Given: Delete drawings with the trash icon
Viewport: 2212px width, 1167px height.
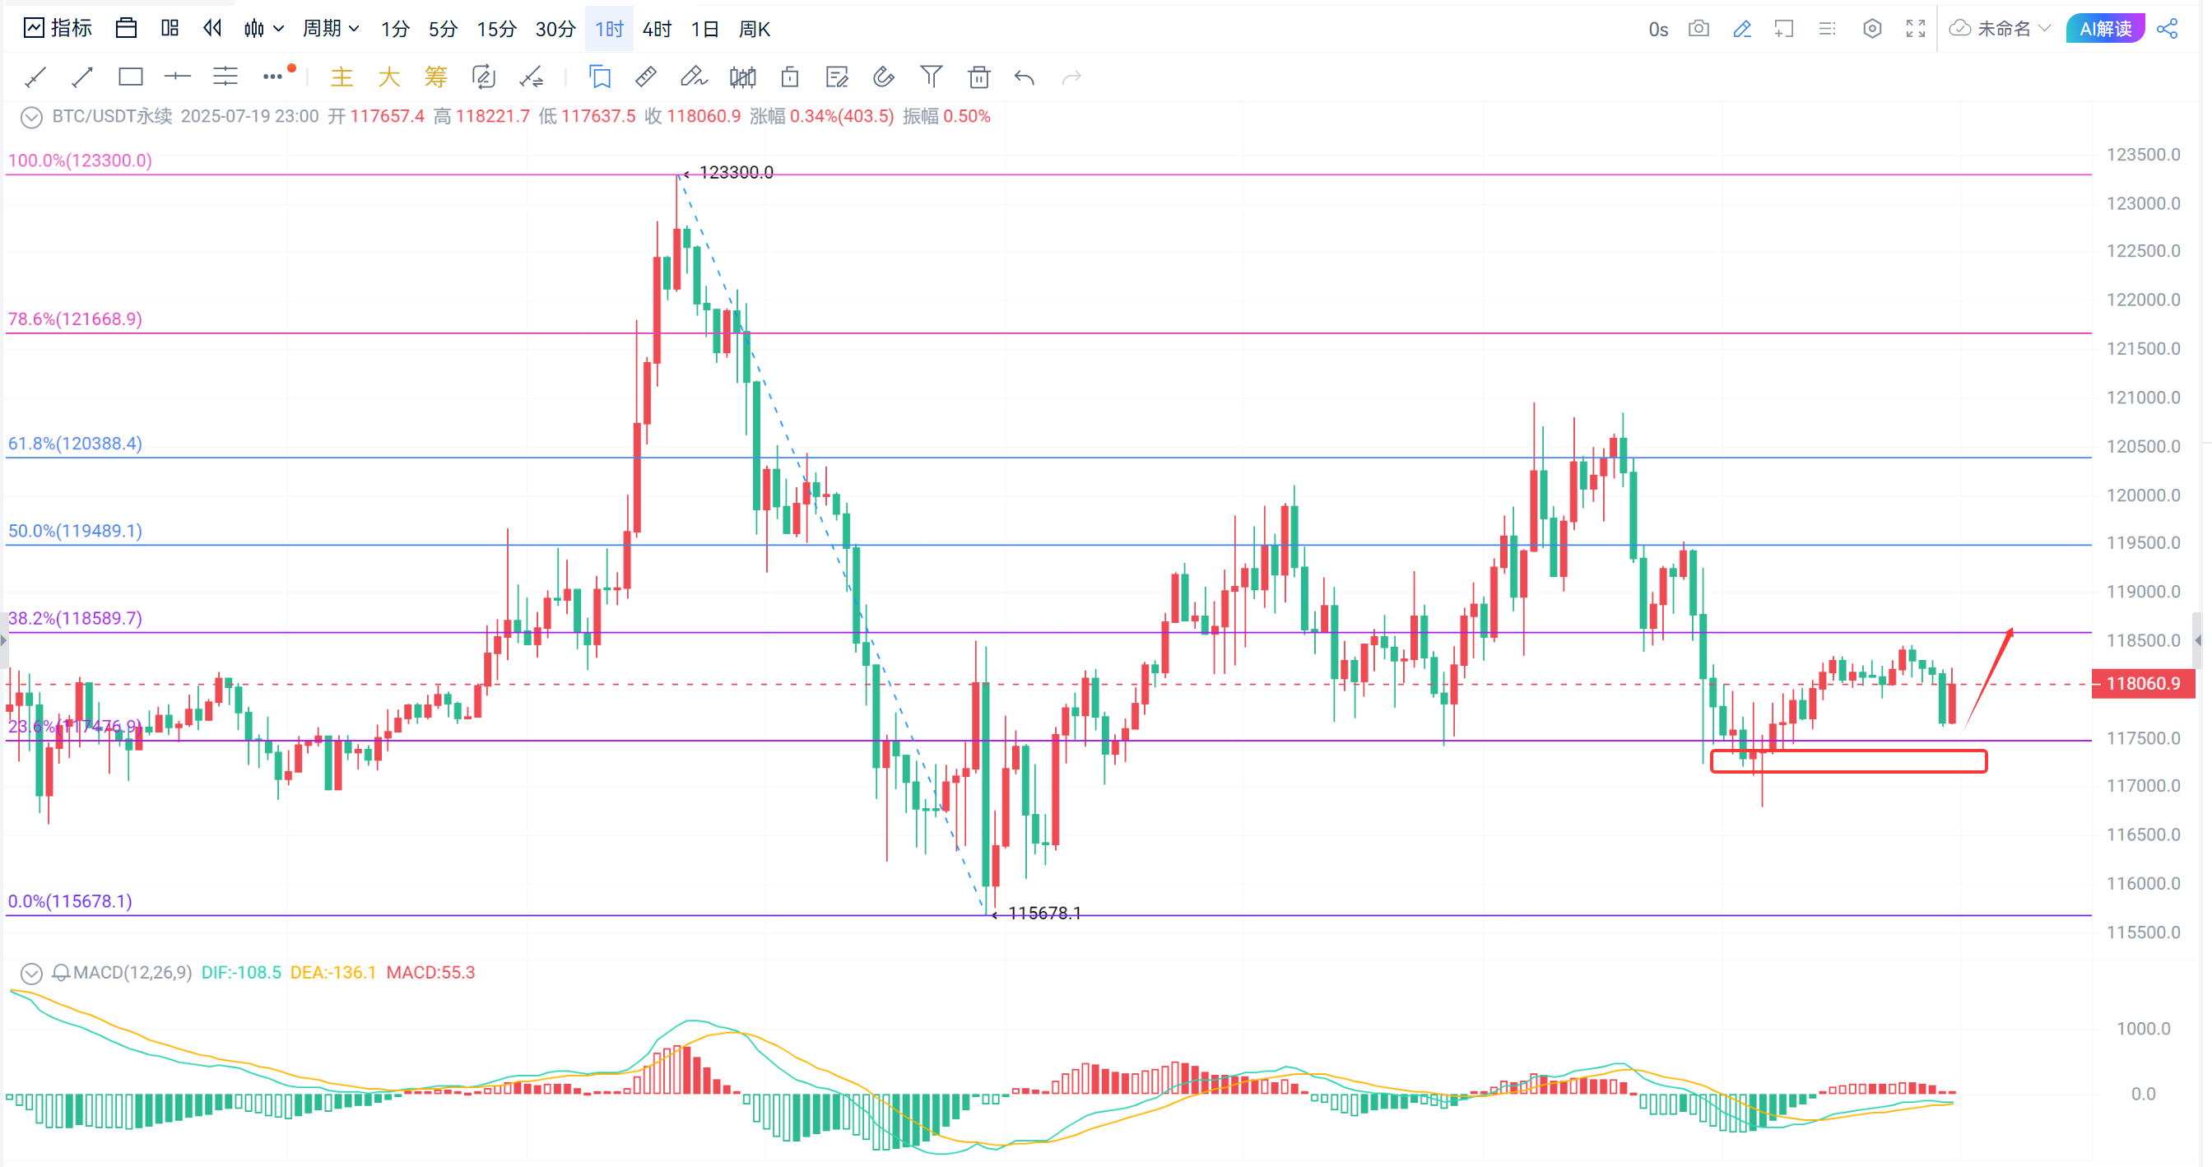Looking at the screenshot, I should tap(979, 77).
